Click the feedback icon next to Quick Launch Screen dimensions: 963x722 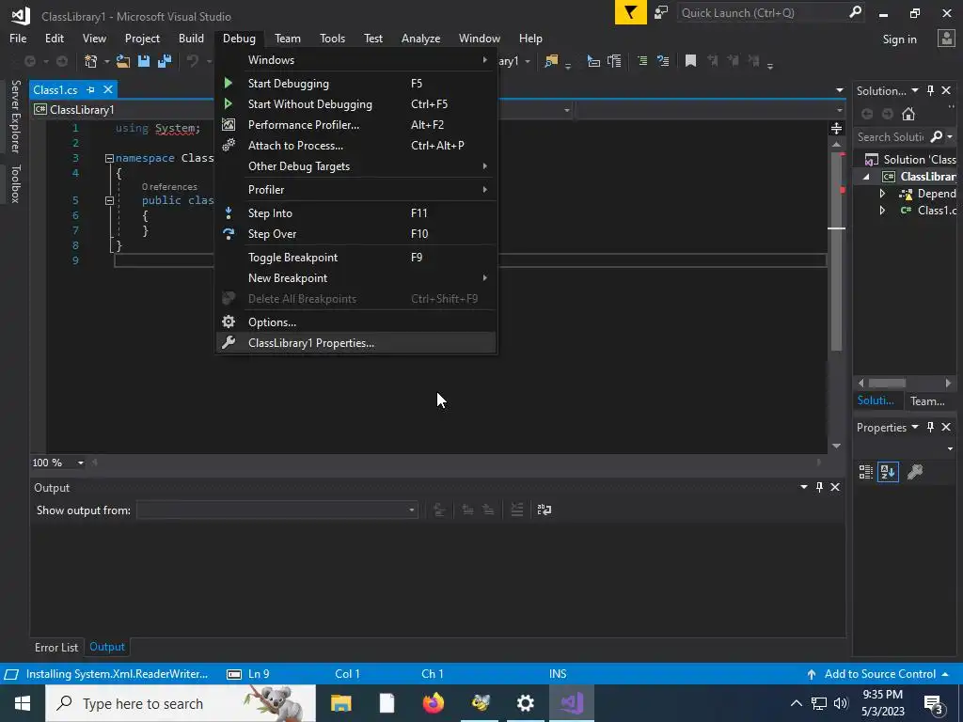661,12
